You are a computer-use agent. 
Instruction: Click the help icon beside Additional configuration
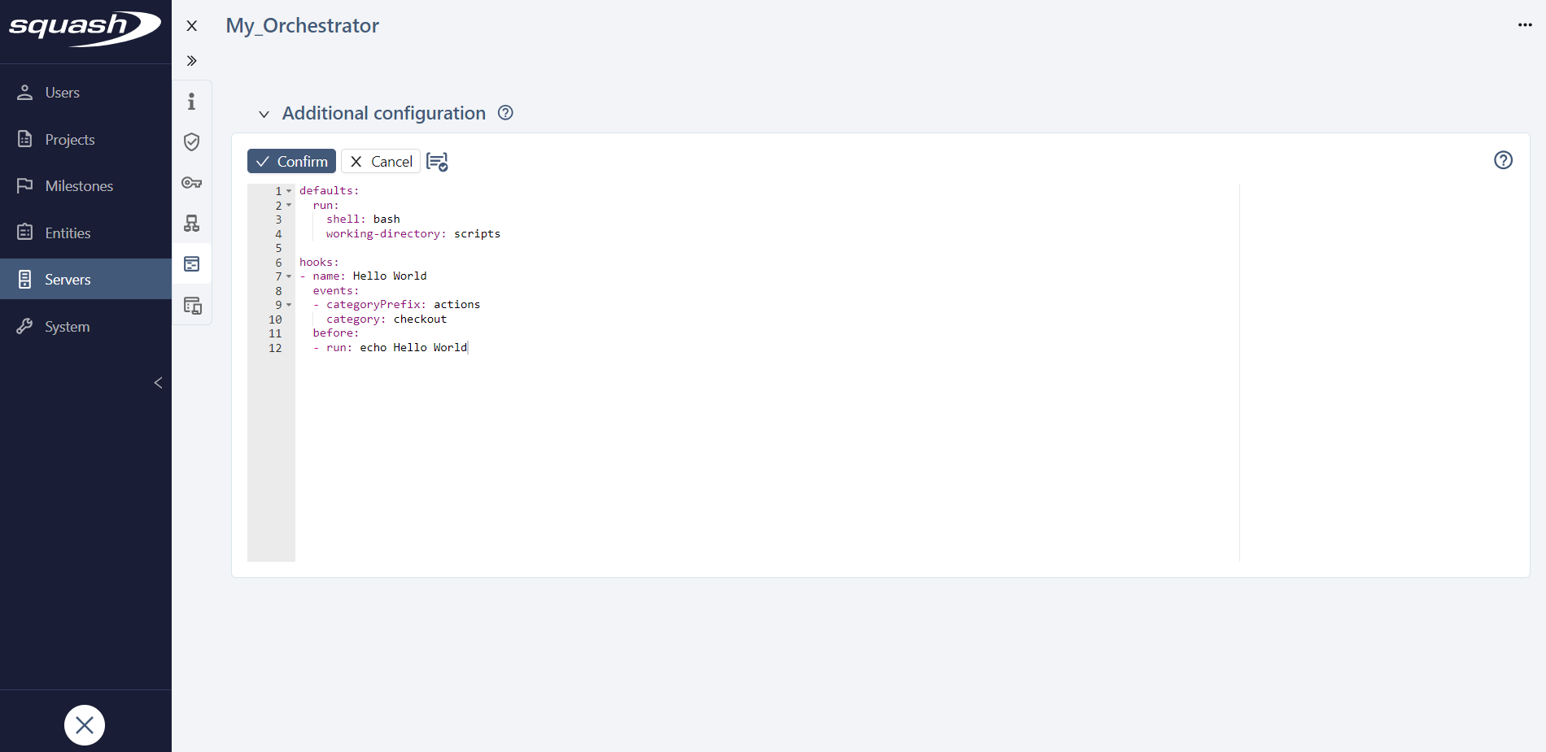pyautogui.click(x=505, y=113)
